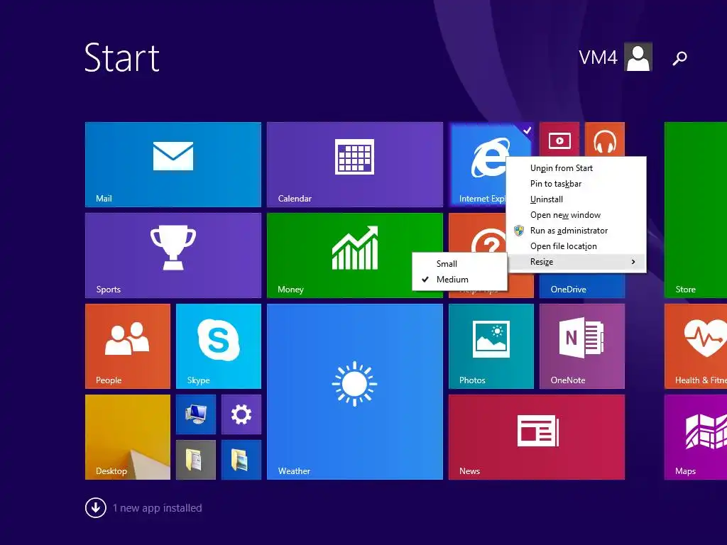Click the VM4 user name
Image resolution: width=727 pixels, height=545 pixels.
tap(598, 57)
